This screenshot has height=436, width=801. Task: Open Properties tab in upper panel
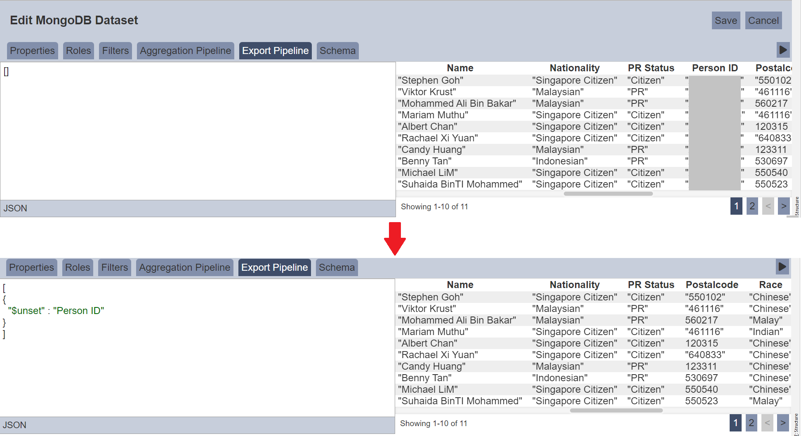33,51
